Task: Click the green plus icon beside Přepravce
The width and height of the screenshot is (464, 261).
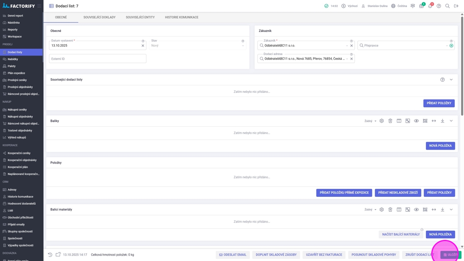Action: pos(451,46)
